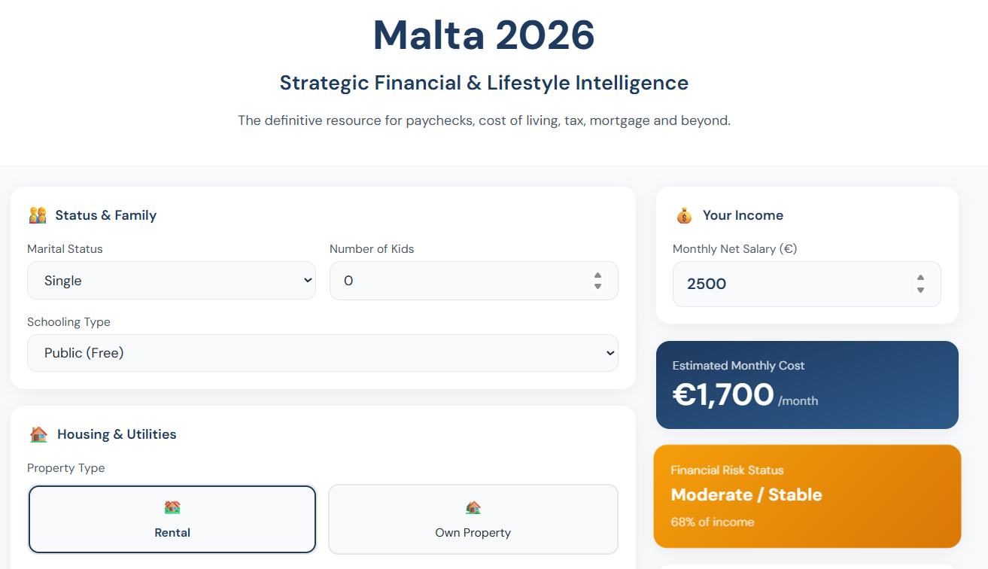
Task: Click the Moderate / Stable risk label
Action: pos(746,495)
